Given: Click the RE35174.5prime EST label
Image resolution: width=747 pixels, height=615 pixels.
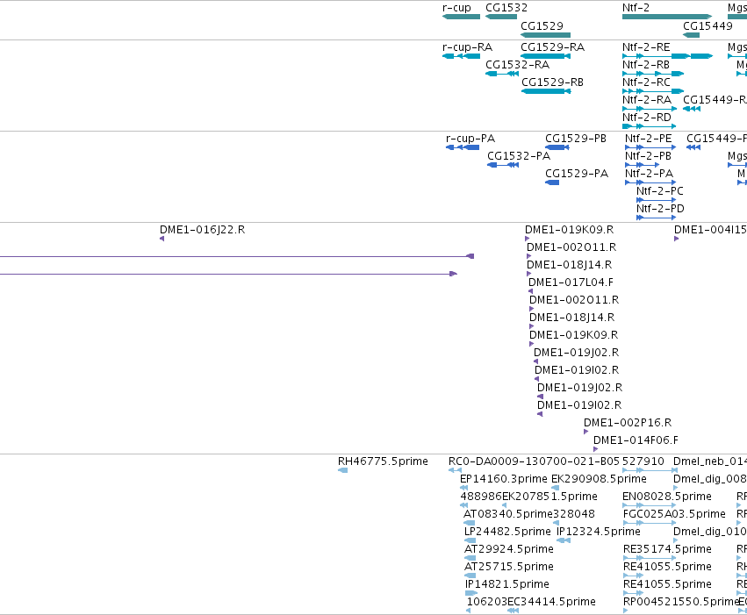Looking at the screenshot, I should tap(667, 549).
